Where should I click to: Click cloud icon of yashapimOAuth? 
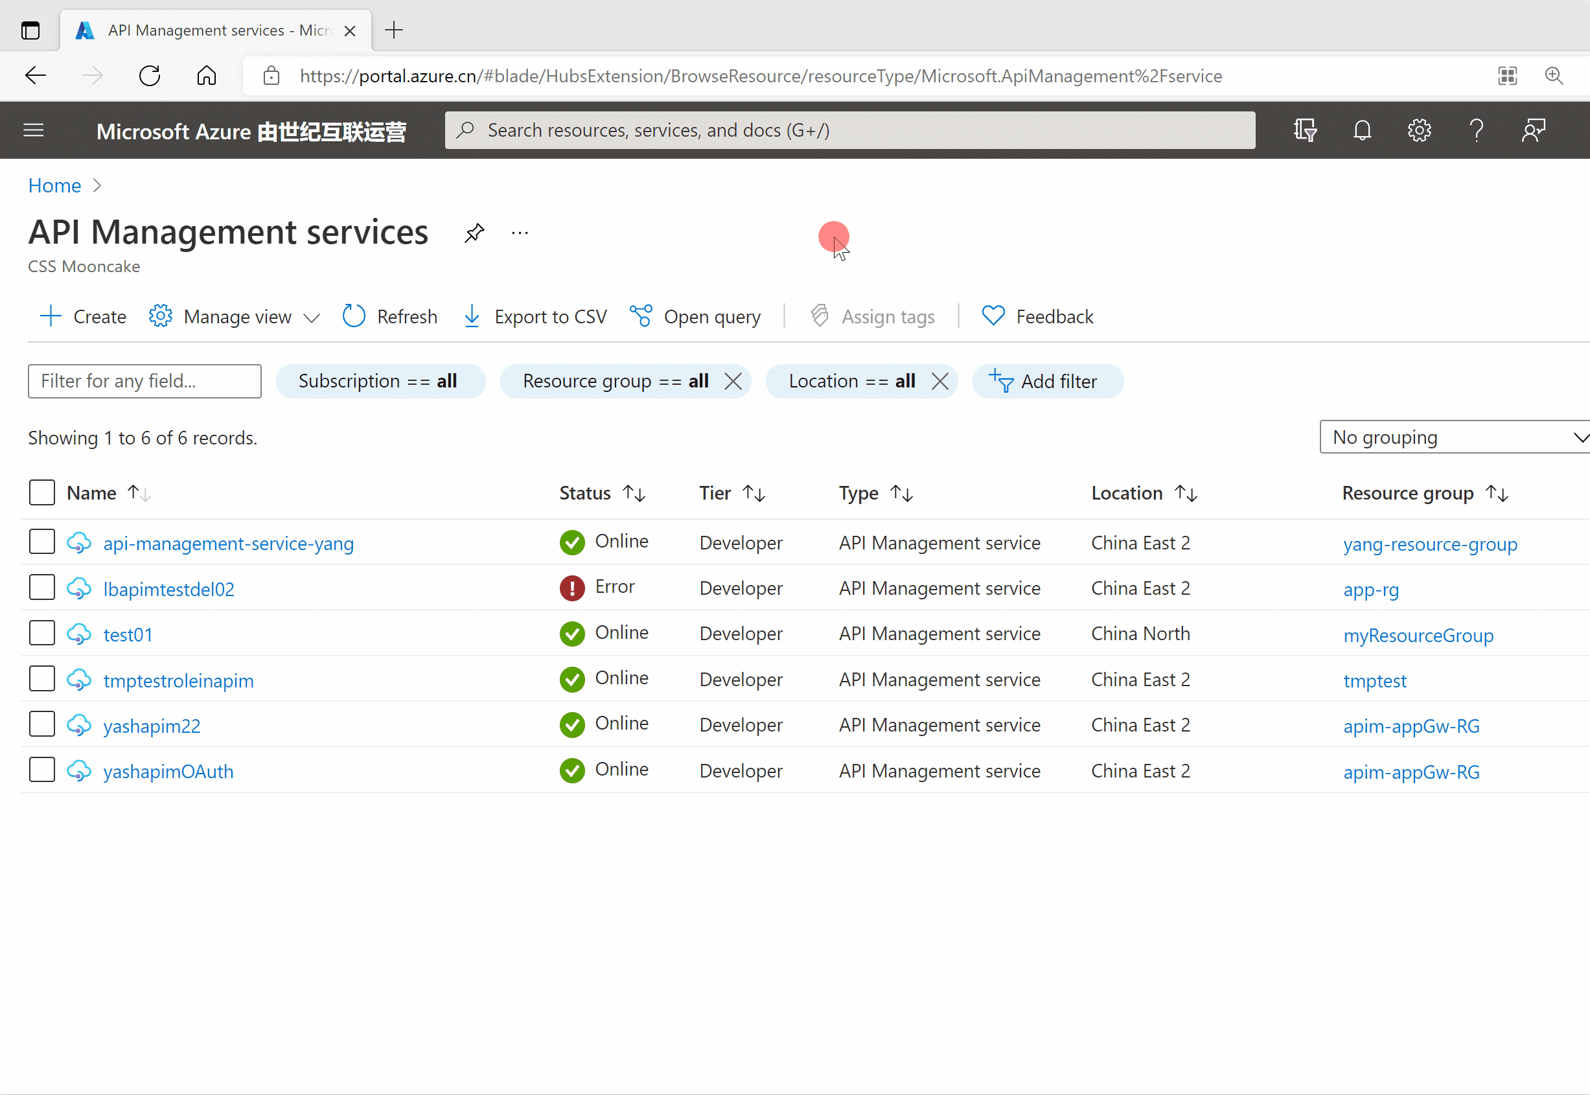[80, 770]
